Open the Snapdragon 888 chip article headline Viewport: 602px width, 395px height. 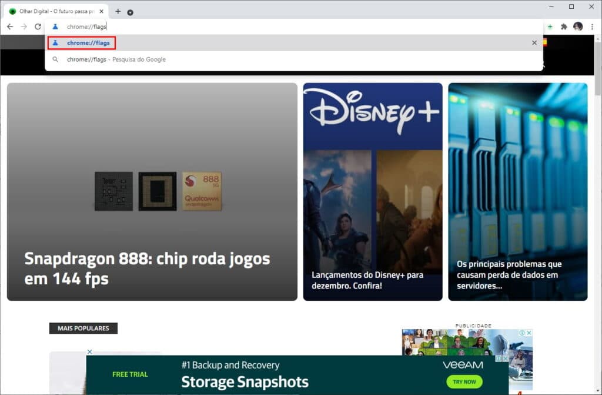pyautogui.click(x=147, y=268)
